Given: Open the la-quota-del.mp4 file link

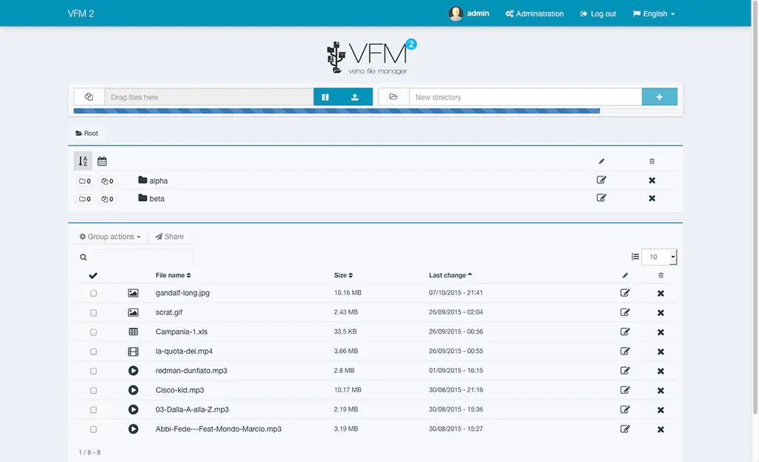Looking at the screenshot, I should tap(184, 352).
